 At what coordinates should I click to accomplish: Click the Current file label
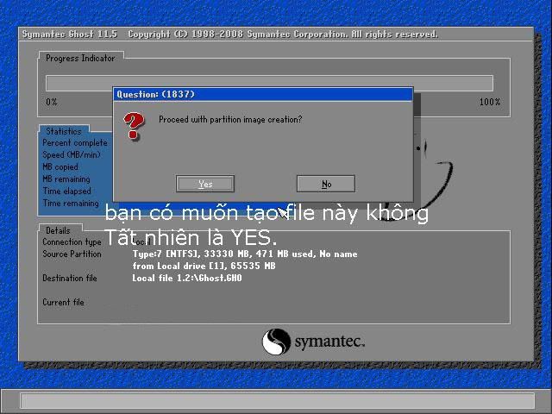point(63,303)
